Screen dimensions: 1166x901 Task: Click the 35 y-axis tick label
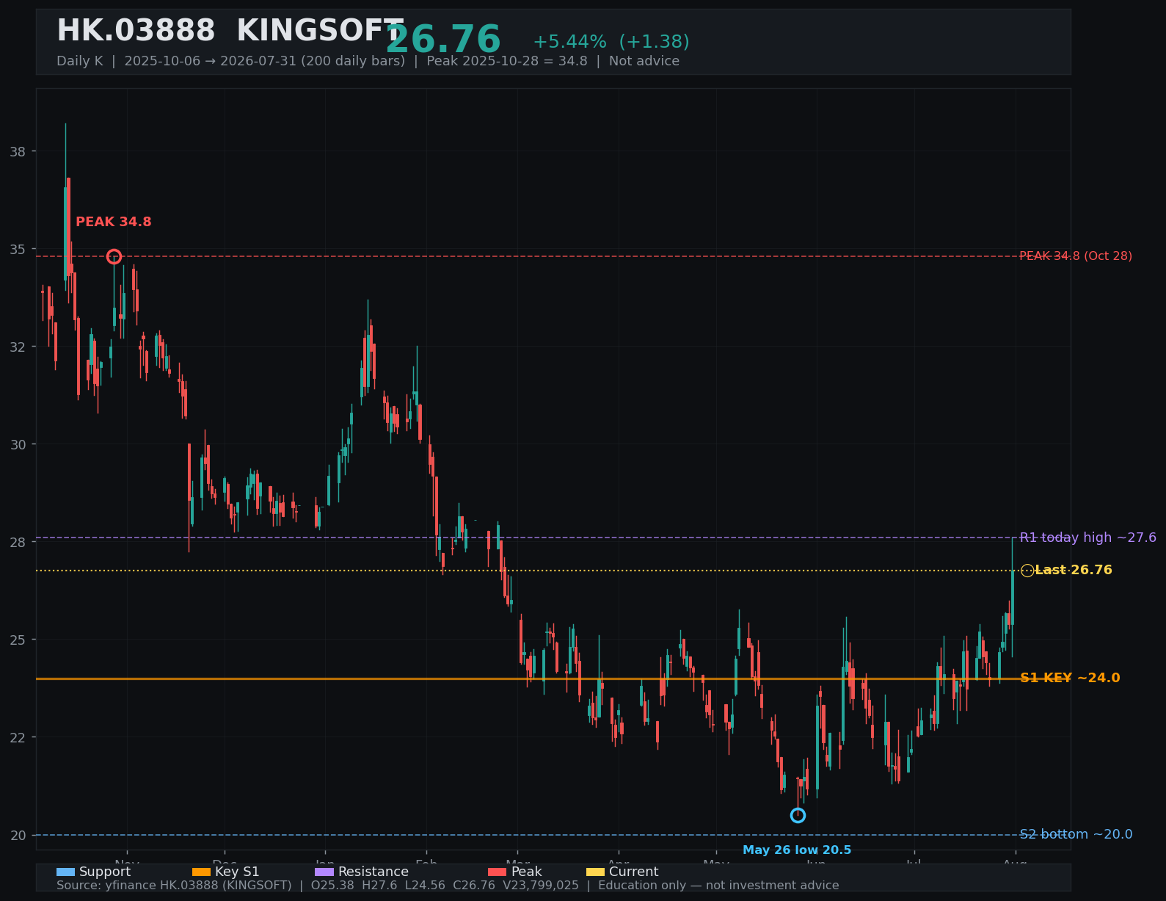pos(18,250)
